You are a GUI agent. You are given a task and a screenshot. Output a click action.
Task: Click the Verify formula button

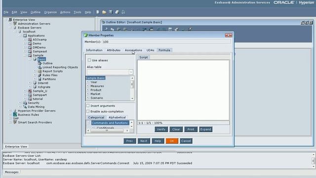point(161,129)
